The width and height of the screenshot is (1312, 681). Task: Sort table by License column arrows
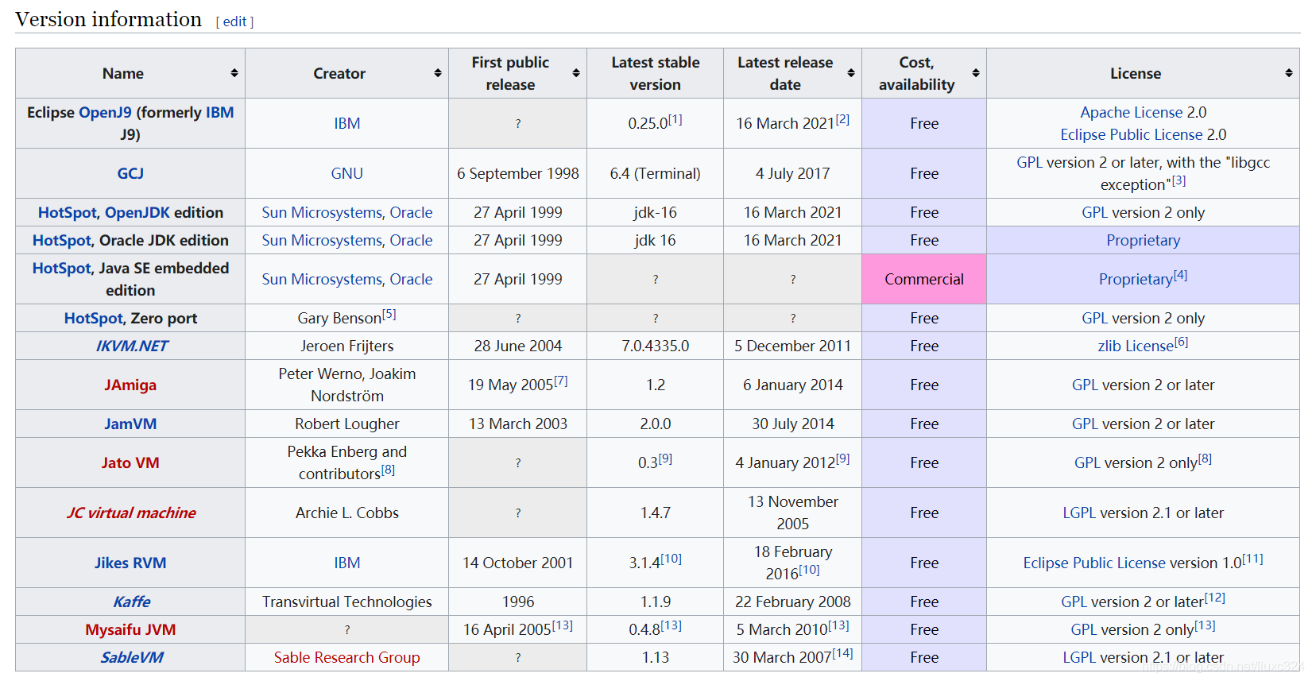click(1289, 73)
